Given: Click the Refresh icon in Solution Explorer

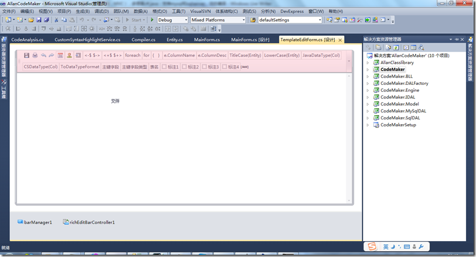Looking at the screenshot, I should coord(396,47).
